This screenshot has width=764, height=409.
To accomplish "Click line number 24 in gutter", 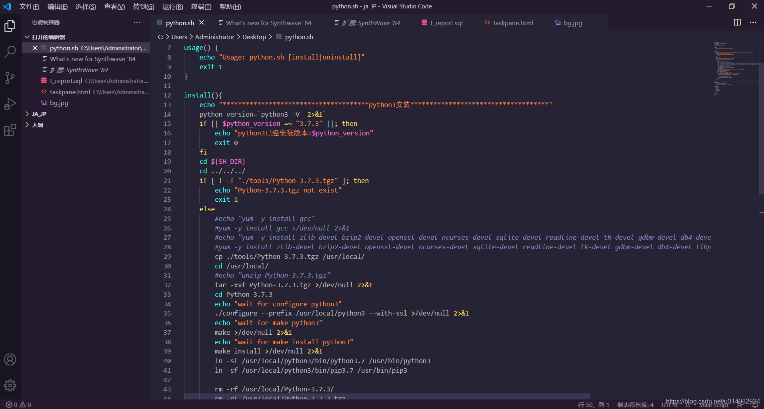I will [x=167, y=209].
